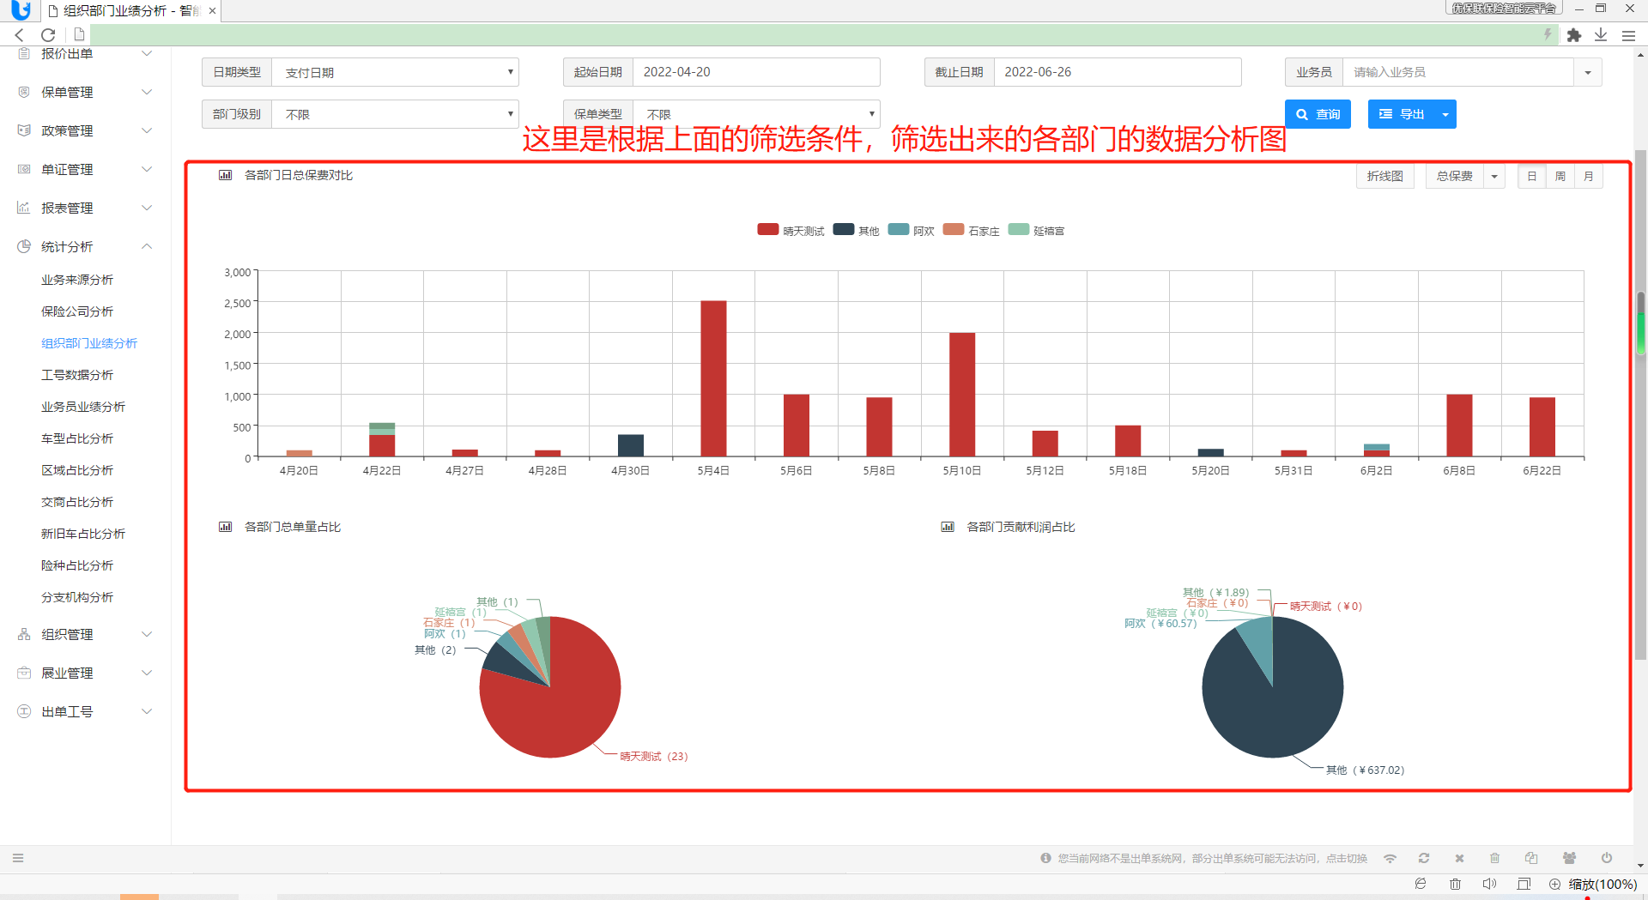Click the 导出 export button

(1402, 114)
